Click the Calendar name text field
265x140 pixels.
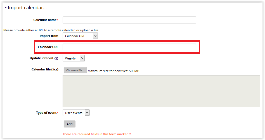(x=129, y=20)
